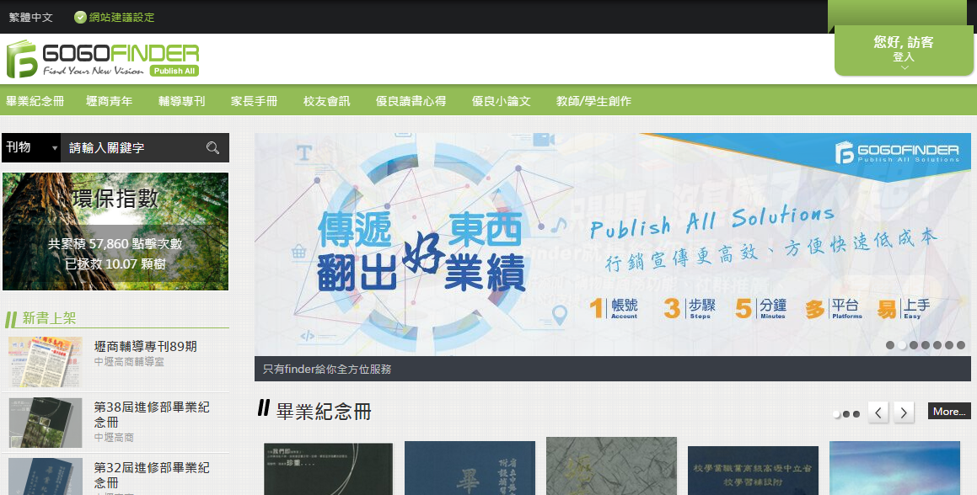The height and width of the screenshot is (495, 977).
Task: Click the caption 只有finder給你全方位服務
Action: 327,370
